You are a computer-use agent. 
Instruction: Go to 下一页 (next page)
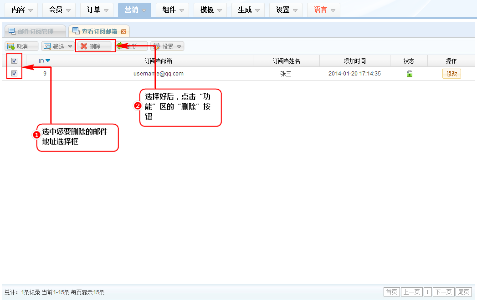(443, 292)
